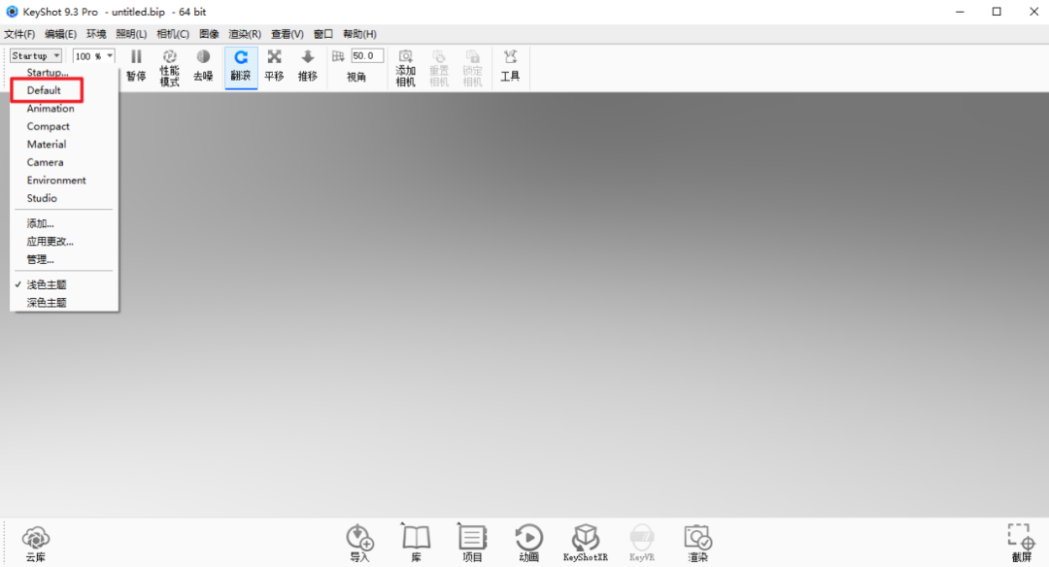Toggle the Denoise (去噪) icon

(203, 65)
